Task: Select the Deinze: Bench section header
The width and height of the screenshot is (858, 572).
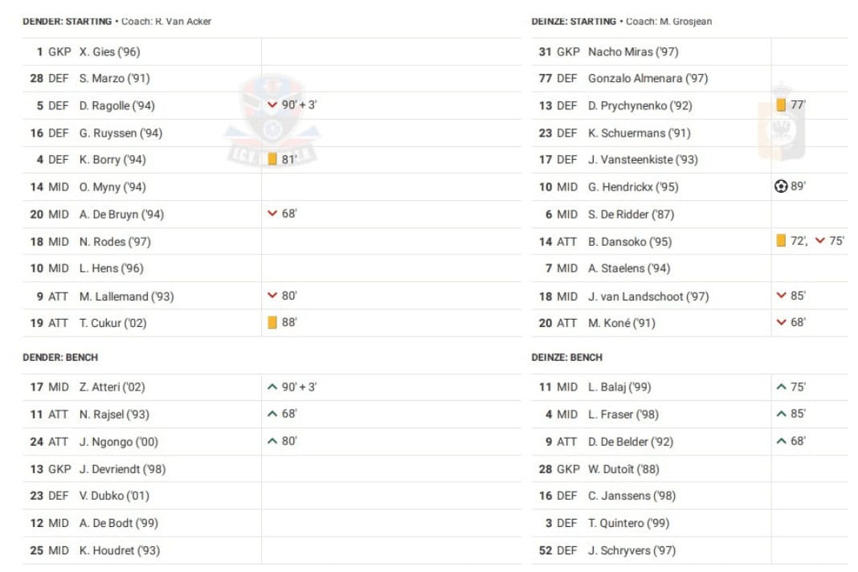Action: pos(566,357)
